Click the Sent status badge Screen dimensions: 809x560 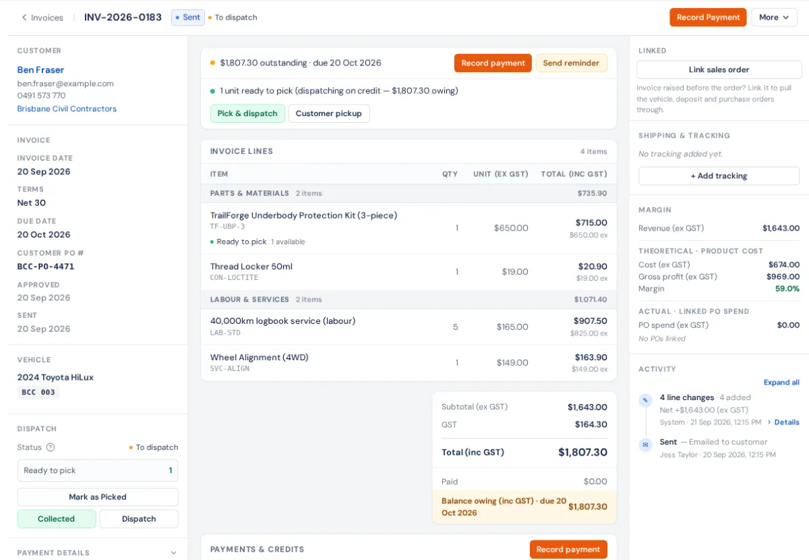[x=188, y=18]
